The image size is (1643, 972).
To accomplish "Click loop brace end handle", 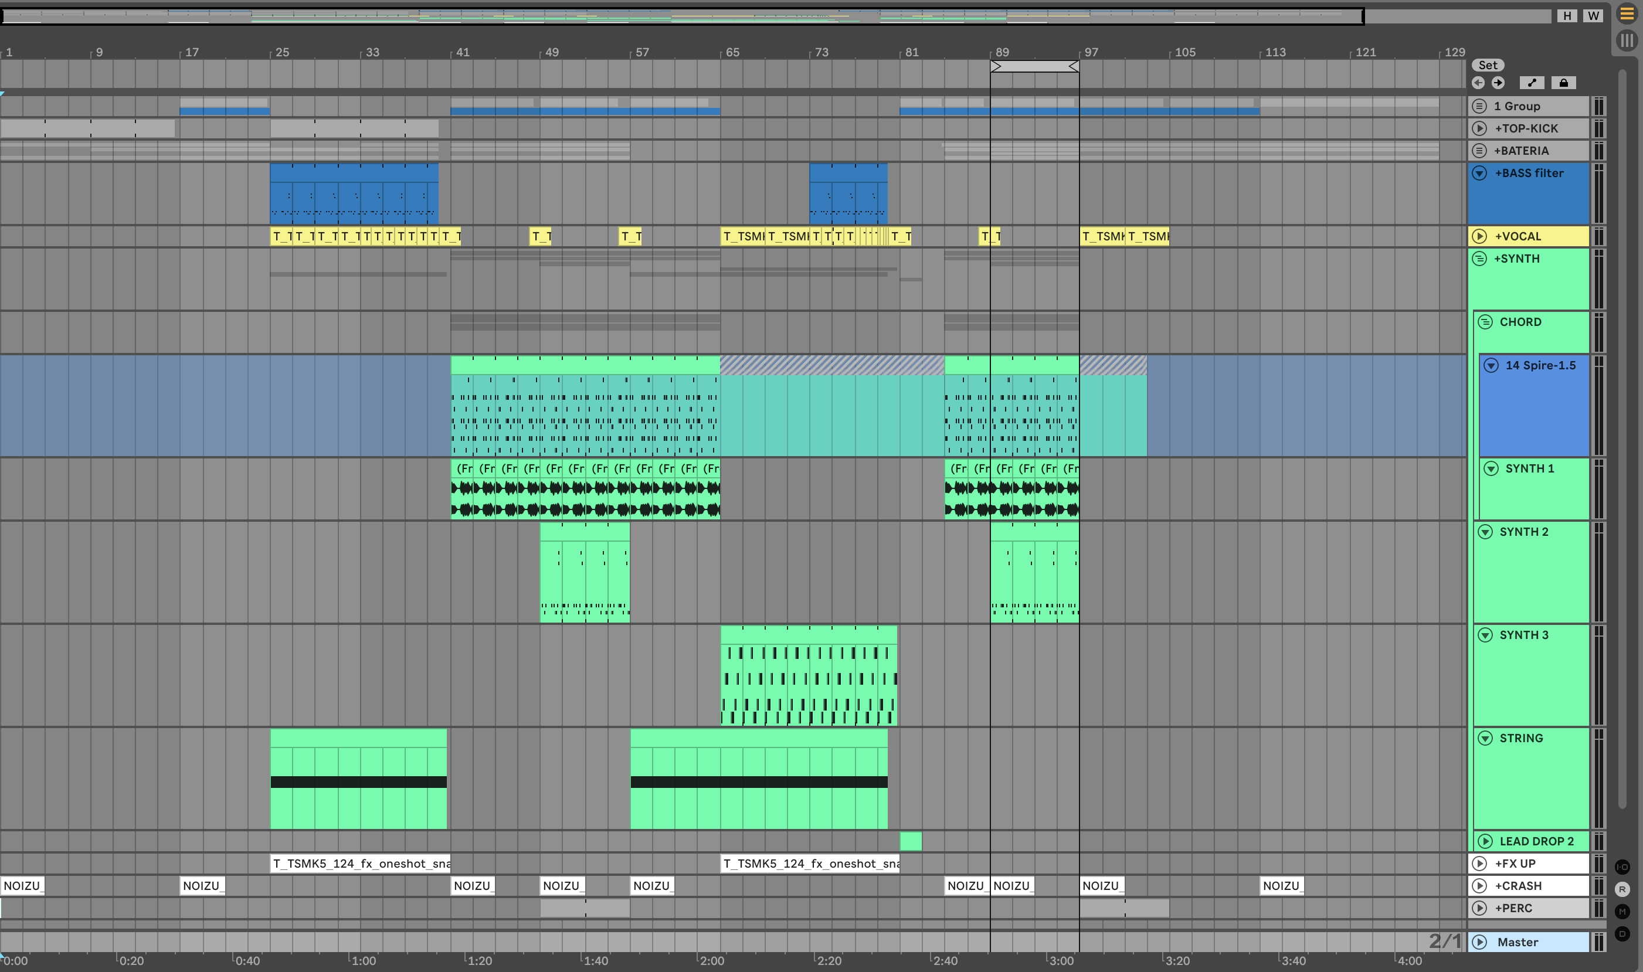I will pyautogui.click(x=1074, y=66).
